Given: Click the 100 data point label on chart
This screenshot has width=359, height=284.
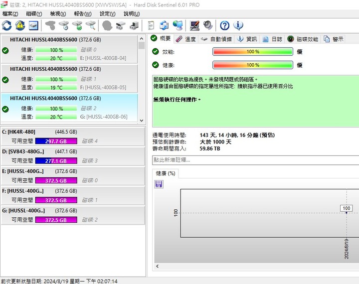Looking at the screenshot, I should 346,208.
